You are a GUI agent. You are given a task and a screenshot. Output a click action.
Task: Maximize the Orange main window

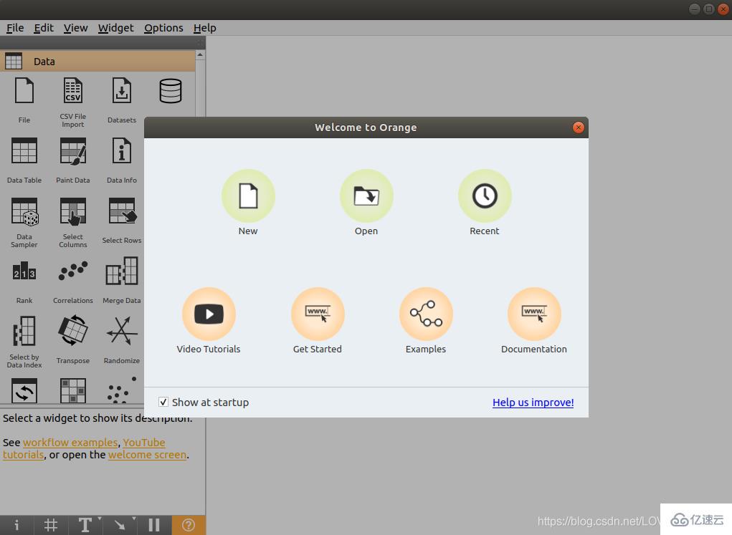point(708,9)
